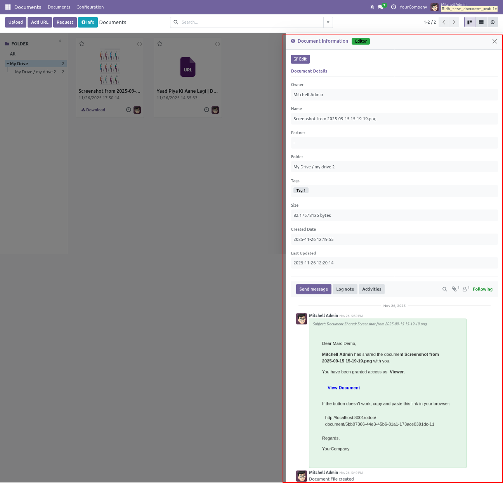Switch to list view
503x483 pixels.
pos(481,22)
